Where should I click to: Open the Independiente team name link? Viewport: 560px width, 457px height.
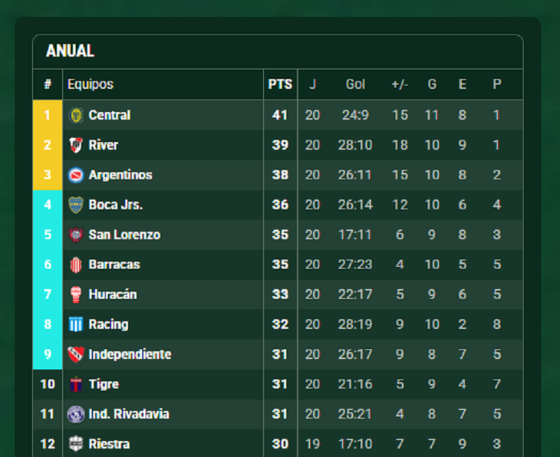[130, 354]
